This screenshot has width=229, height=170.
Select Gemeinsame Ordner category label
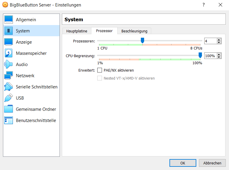[x=36, y=109]
